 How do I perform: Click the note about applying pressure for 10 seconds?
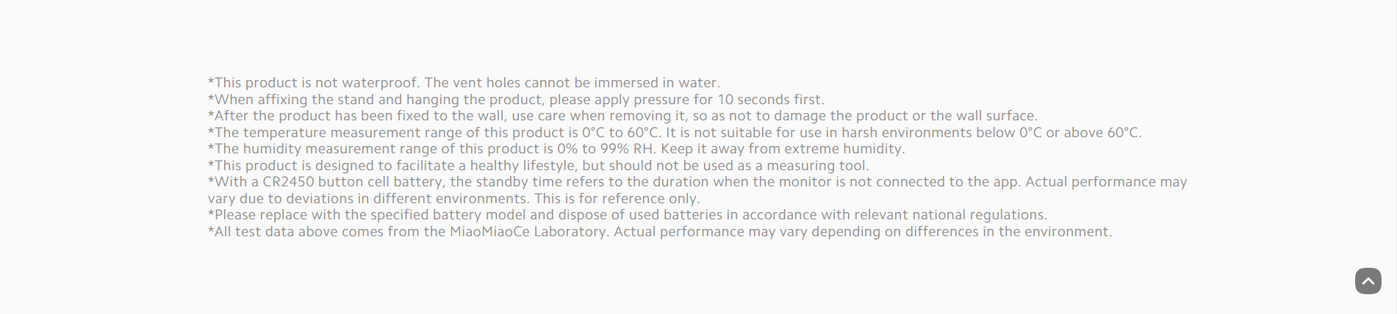(516, 100)
